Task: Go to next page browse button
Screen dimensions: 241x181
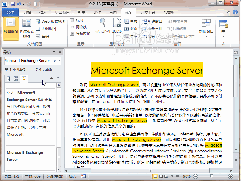Action: [x=236, y=165]
